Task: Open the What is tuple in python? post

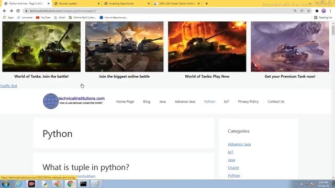Action: [x=86, y=167]
